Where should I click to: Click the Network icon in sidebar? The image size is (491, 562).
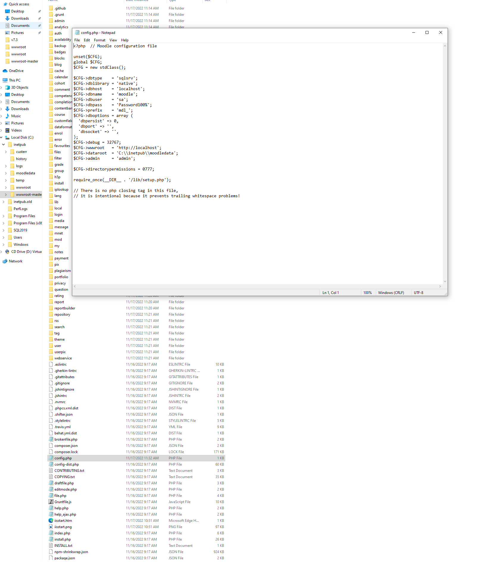[5, 261]
